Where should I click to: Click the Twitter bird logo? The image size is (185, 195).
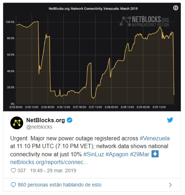[x=170, y=120]
